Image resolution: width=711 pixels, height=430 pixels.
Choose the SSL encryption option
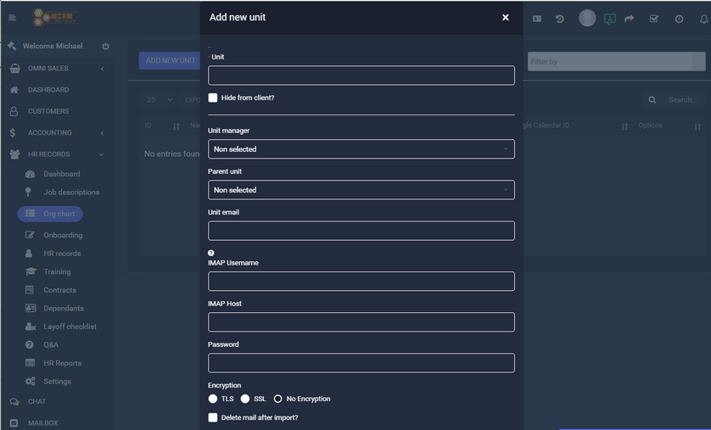[x=245, y=399]
